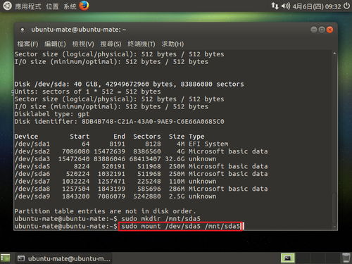Click the ubuntu-mate terminal taskbar button
This screenshot has height=264, width=352.
tap(64, 258)
